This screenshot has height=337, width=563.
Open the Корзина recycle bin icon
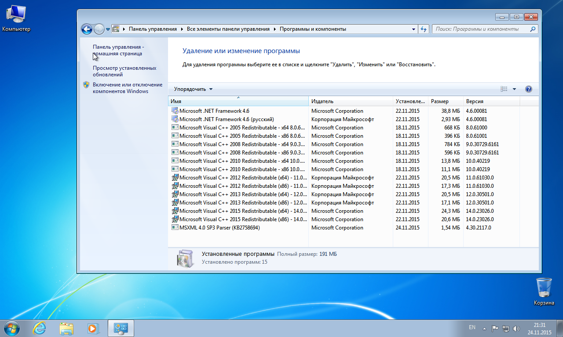click(x=544, y=291)
